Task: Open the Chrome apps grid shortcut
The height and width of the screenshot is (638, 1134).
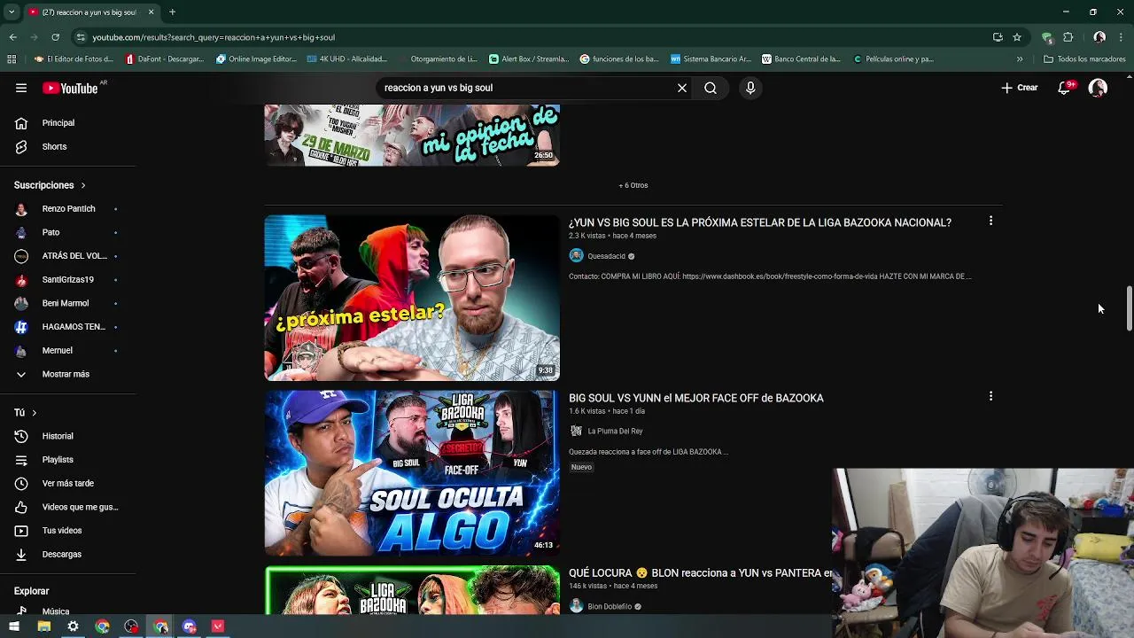Action: (12, 59)
